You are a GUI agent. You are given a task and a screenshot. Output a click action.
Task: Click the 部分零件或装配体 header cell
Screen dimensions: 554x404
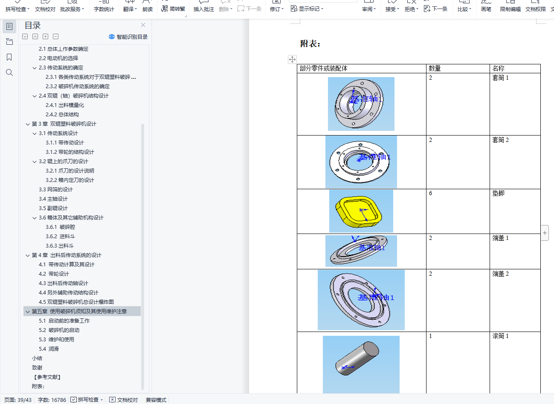362,68
